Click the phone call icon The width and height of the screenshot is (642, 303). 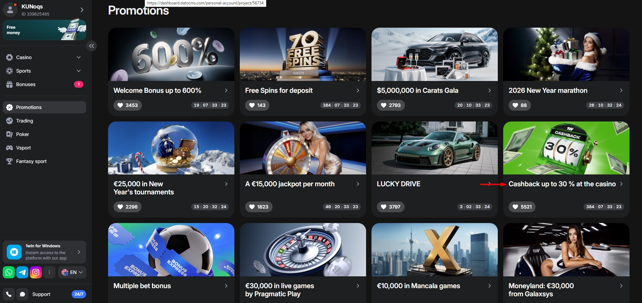(x=9, y=294)
